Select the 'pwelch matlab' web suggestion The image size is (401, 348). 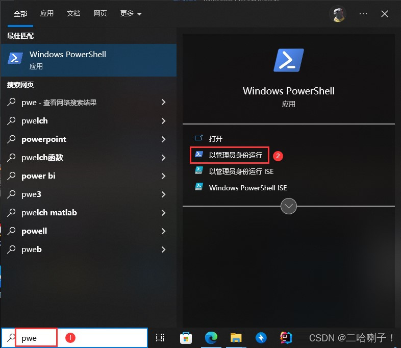tap(88, 213)
